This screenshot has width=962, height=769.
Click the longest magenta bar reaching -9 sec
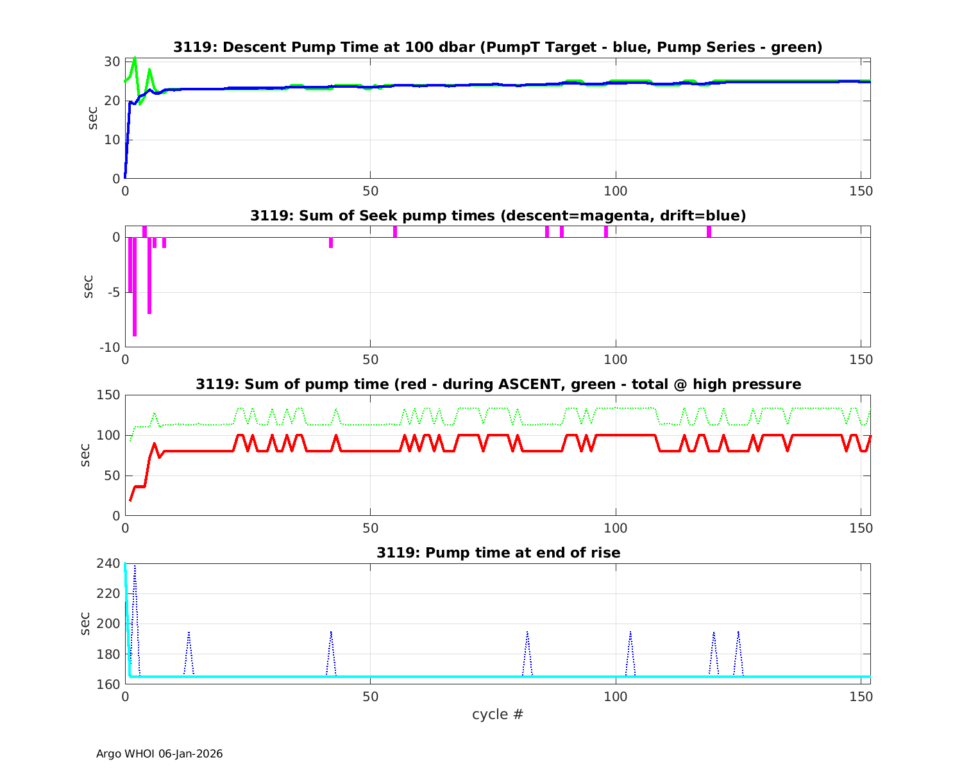pos(135,288)
